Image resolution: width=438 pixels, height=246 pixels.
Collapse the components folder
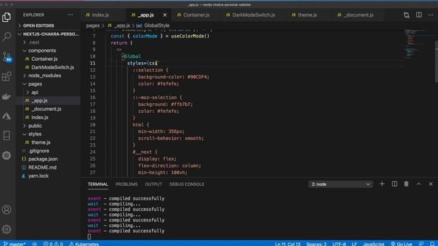(48, 51)
